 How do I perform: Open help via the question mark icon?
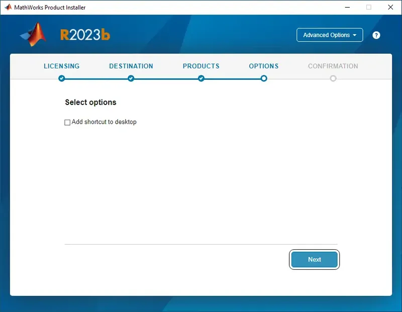(376, 35)
